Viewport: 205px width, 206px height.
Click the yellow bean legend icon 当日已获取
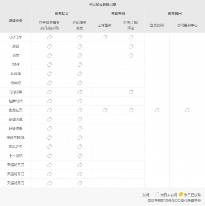[181, 194]
